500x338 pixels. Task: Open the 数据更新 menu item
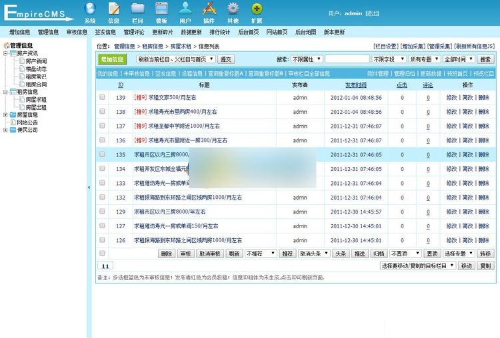click(x=191, y=32)
